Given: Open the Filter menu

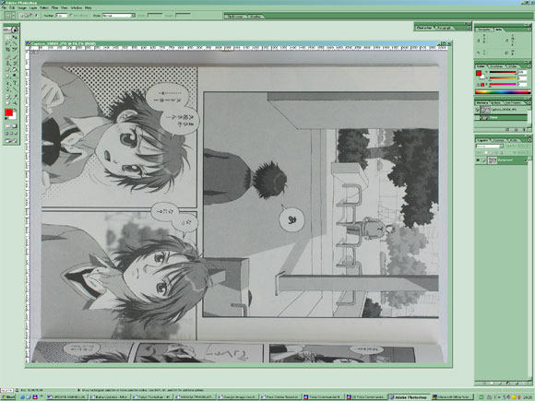Looking at the screenshot, I should 54,7.
